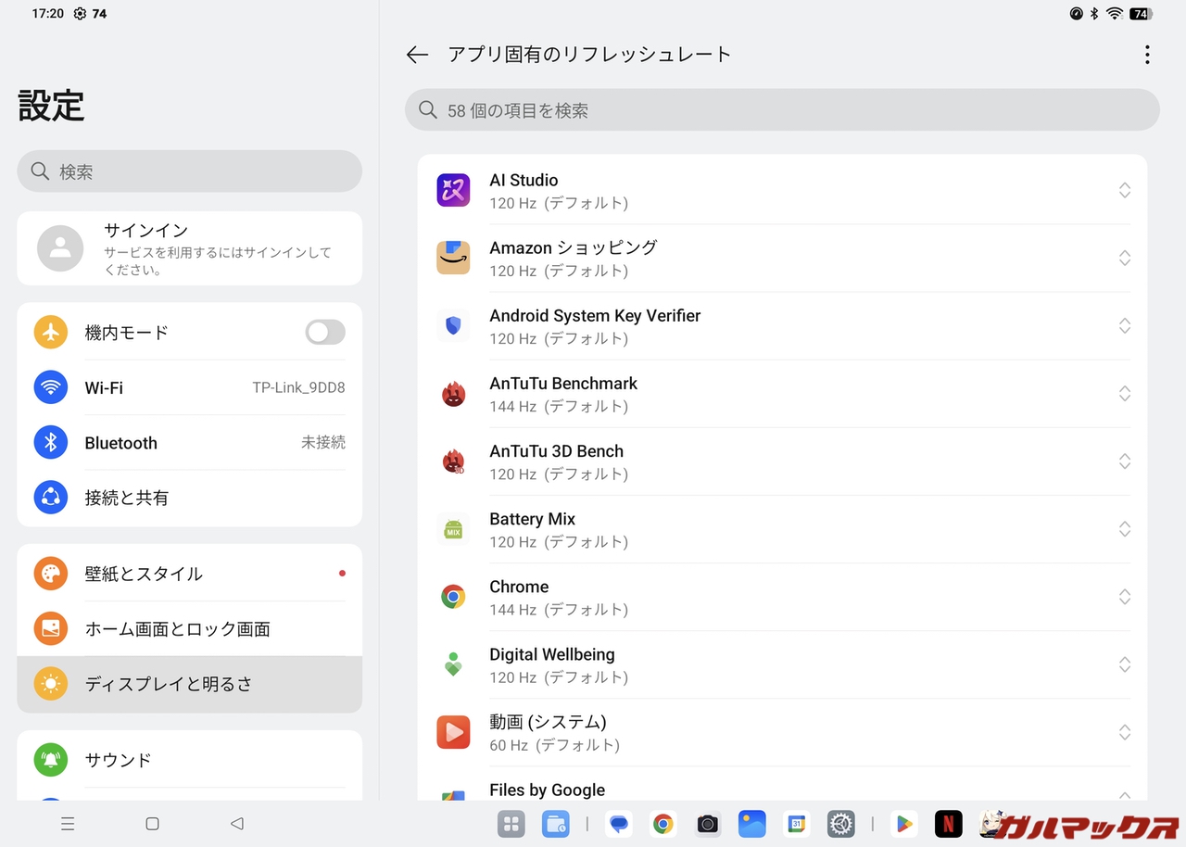The height and width of the screenshot is (847, 1186).
Task: Open refresh rate options for Battery Mix
Action: (1124, 529)
